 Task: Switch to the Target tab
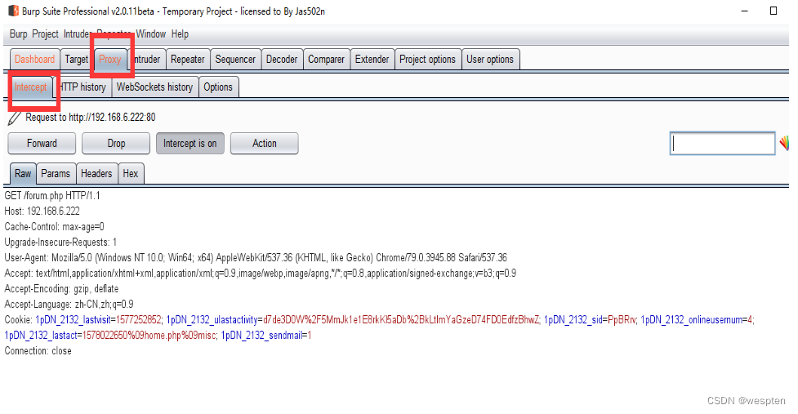[x=76, y=59]
